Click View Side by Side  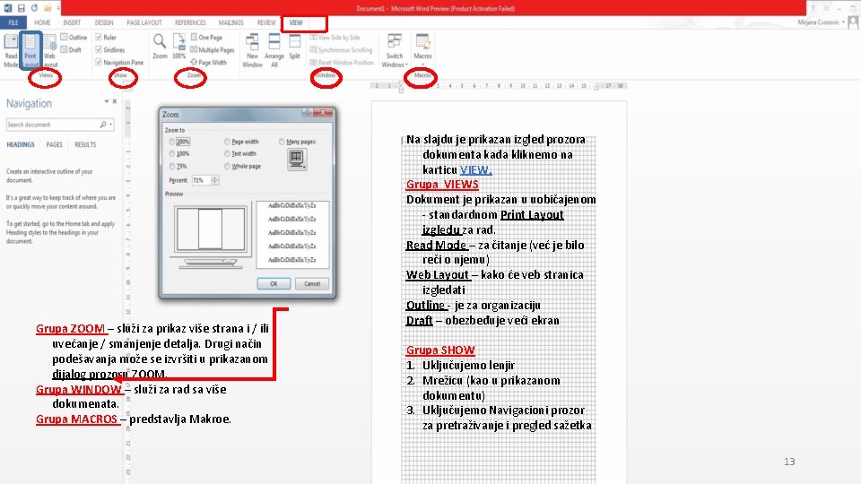point(335,38)
